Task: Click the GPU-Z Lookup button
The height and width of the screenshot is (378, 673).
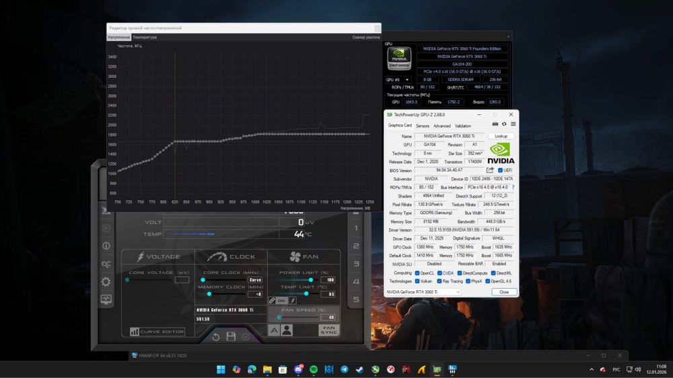Action: point(501,136)
